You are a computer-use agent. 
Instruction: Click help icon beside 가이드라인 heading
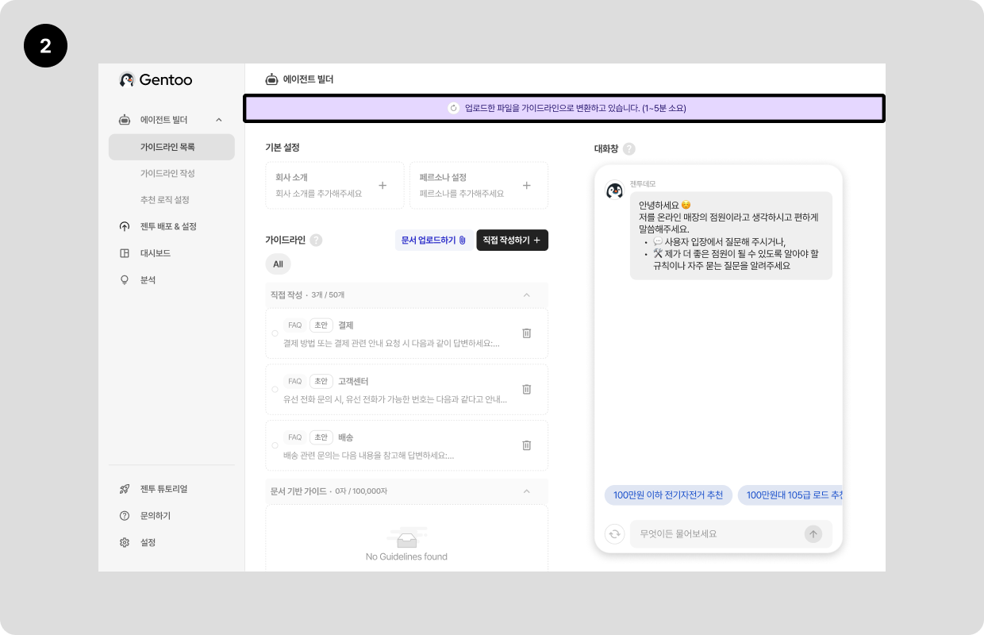[316, 241]
